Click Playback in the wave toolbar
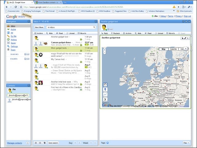 115,33
